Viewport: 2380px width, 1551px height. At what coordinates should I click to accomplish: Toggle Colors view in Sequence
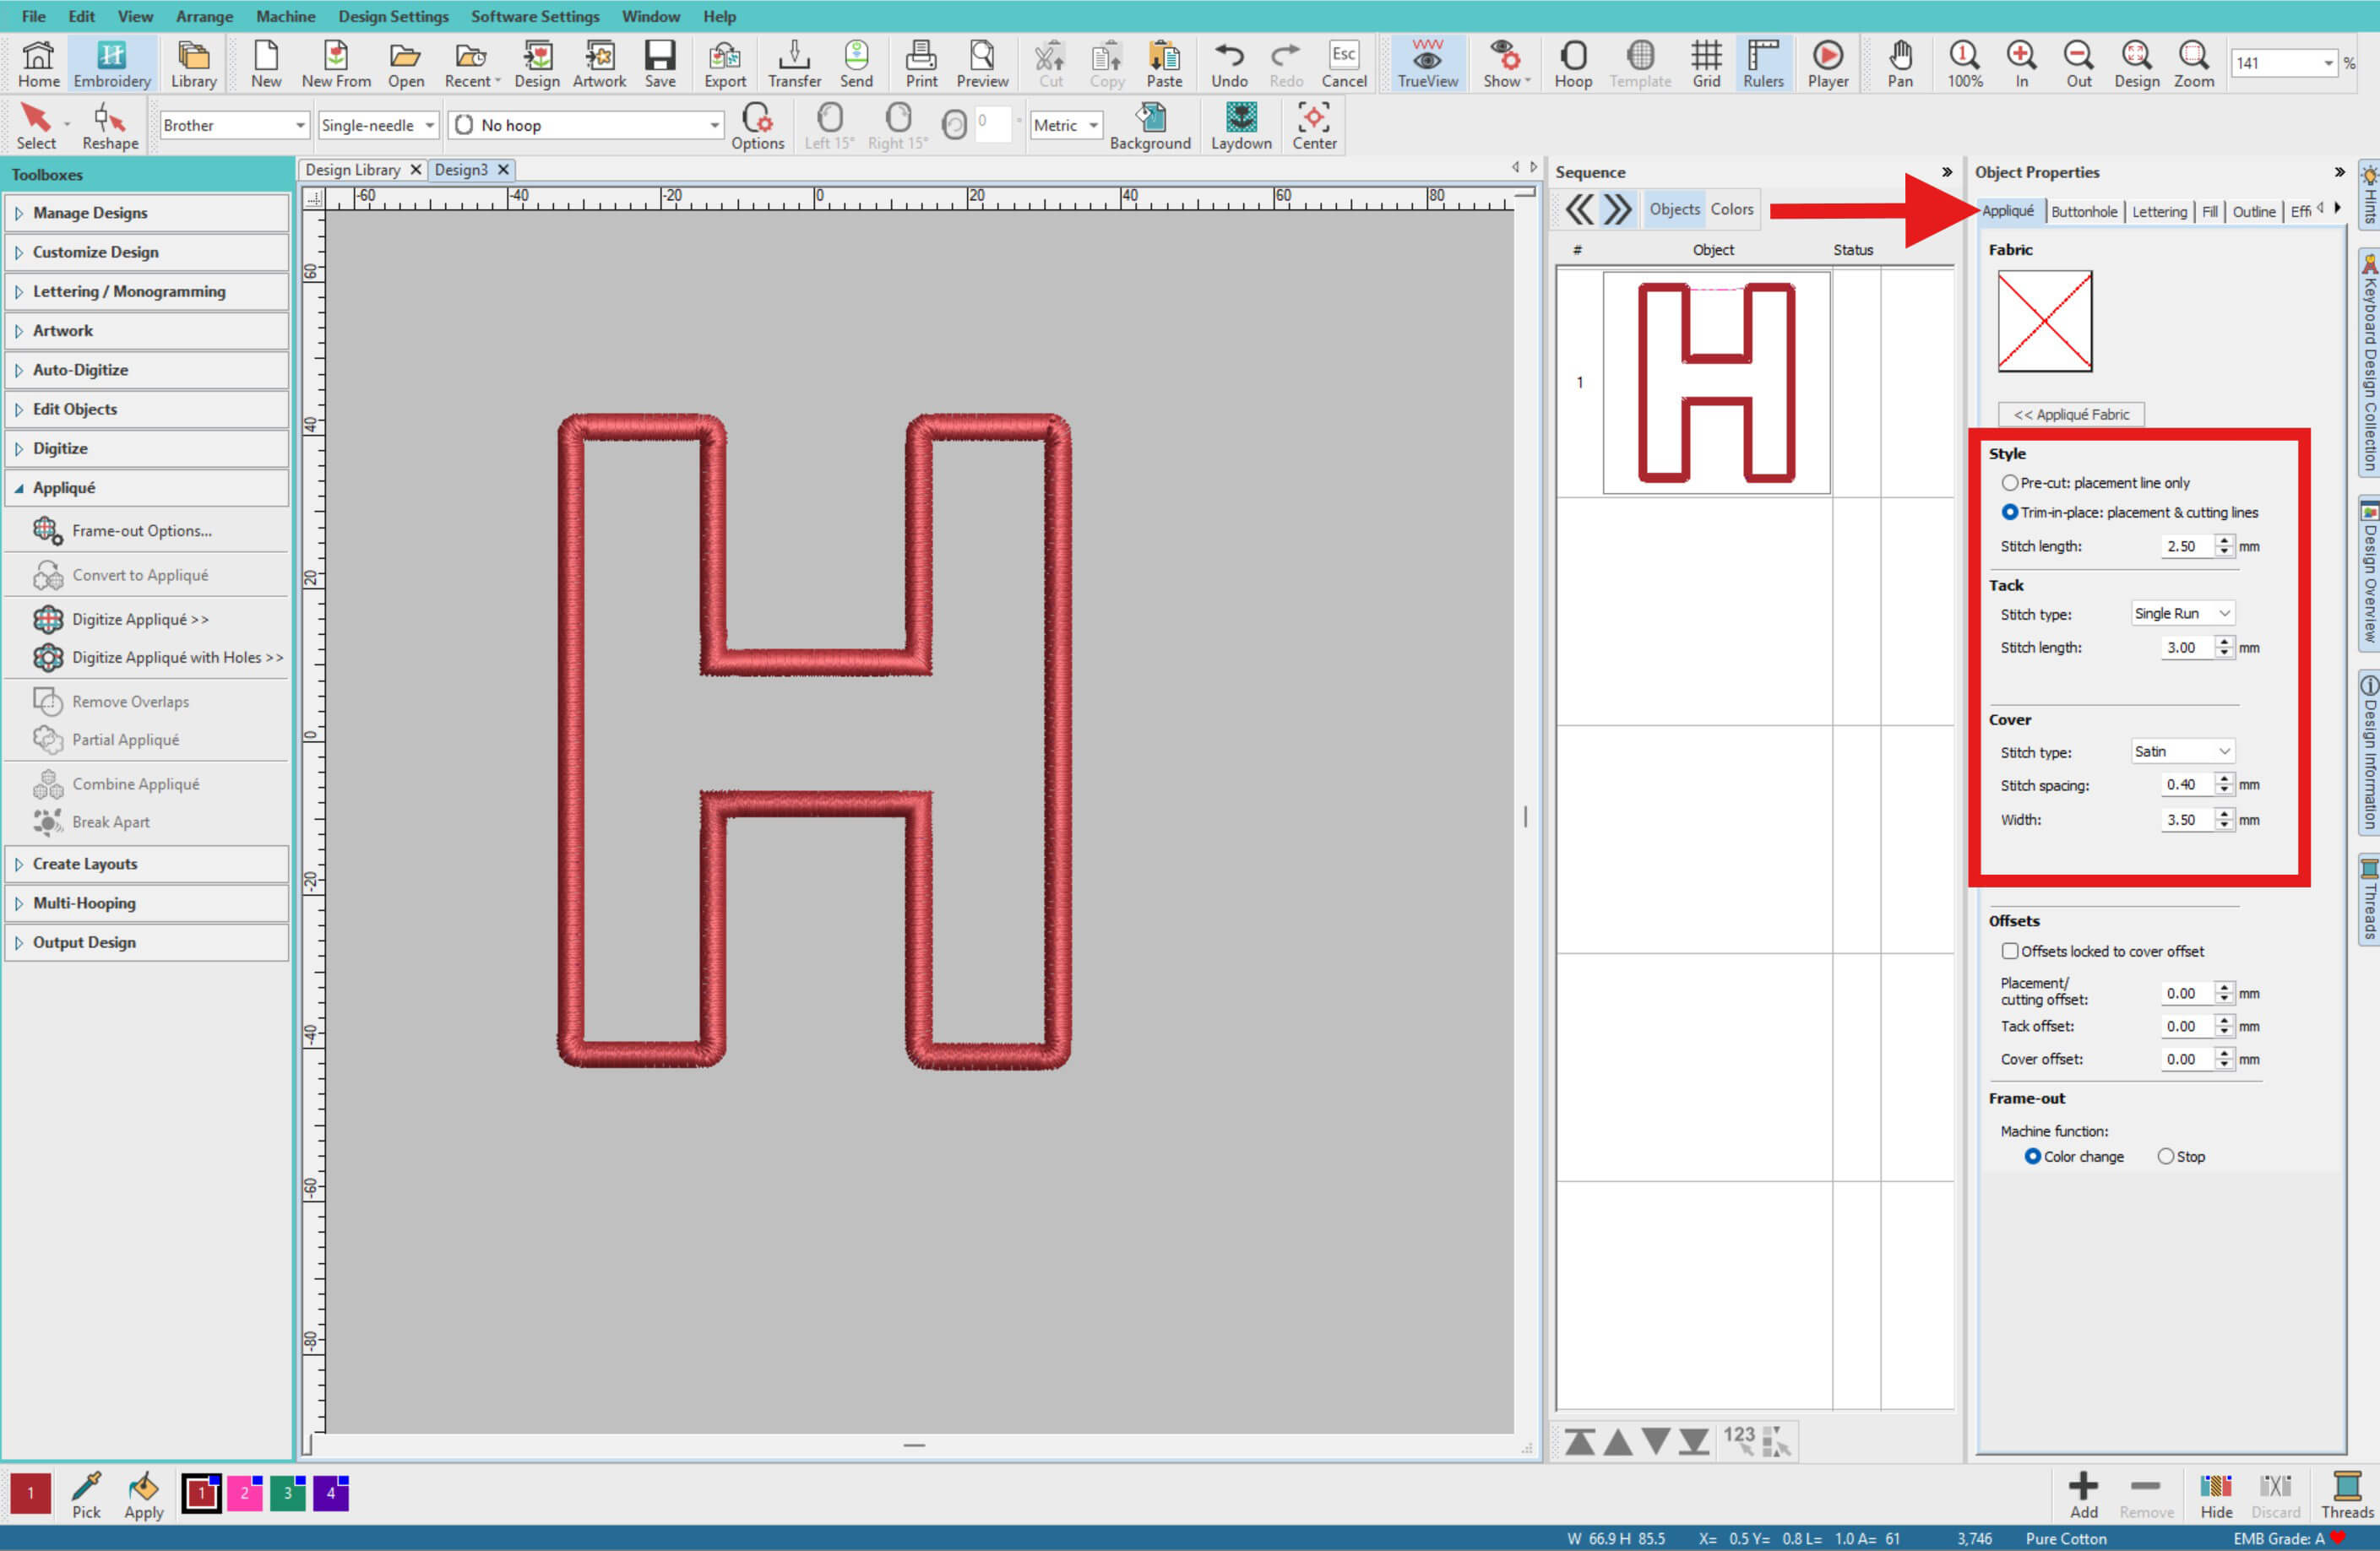click(1731, 209)
